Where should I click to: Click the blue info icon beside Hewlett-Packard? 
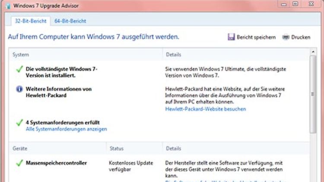(x=19, y=89)
